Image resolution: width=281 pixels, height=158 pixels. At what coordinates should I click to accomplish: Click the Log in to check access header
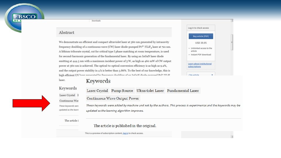(198, 28)
